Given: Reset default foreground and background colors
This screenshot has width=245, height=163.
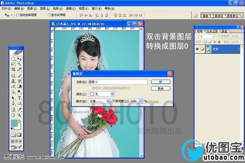Looking at the screenshot, I should click(12, 128).
